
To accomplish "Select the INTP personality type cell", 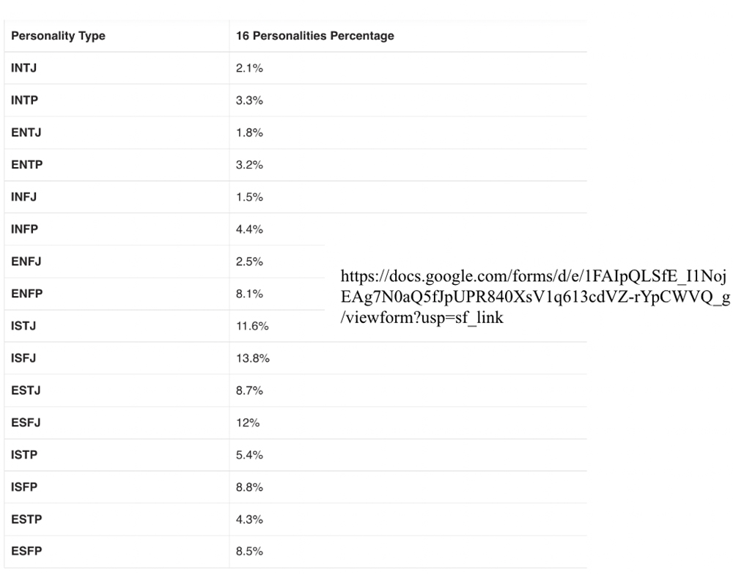I will point(24,100).
